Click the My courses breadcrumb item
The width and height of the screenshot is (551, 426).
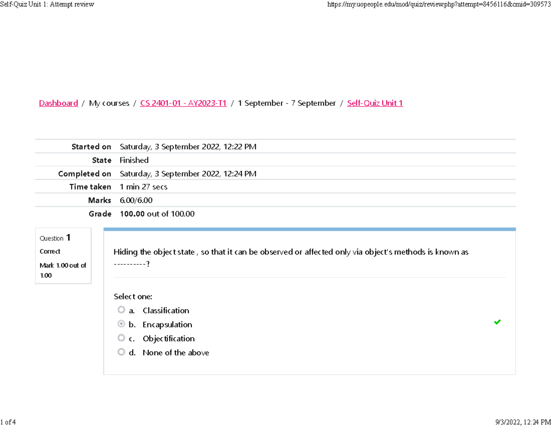click(109, 103)
